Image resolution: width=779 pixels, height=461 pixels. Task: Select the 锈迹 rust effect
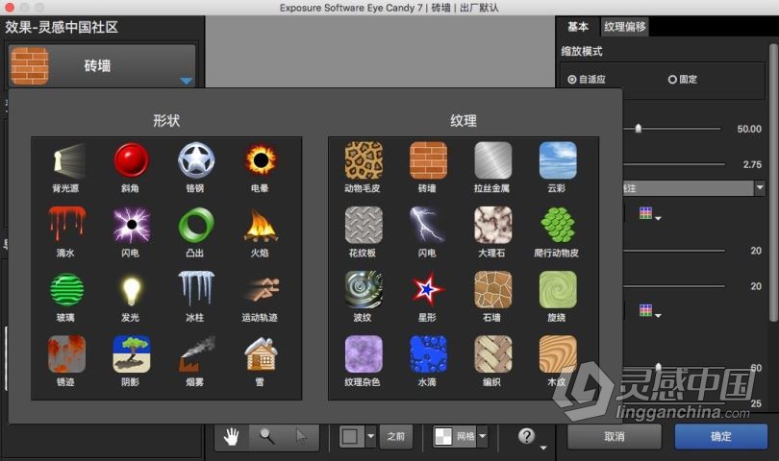click(x=66, y=354)
